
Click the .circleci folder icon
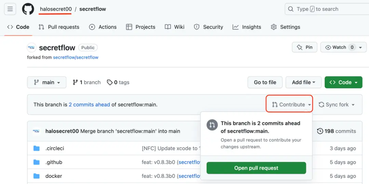(37, 148)
